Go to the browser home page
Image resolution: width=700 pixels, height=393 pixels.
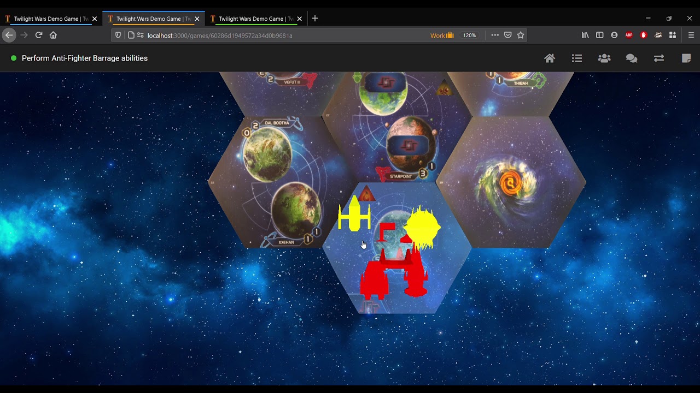coord(53,35)
